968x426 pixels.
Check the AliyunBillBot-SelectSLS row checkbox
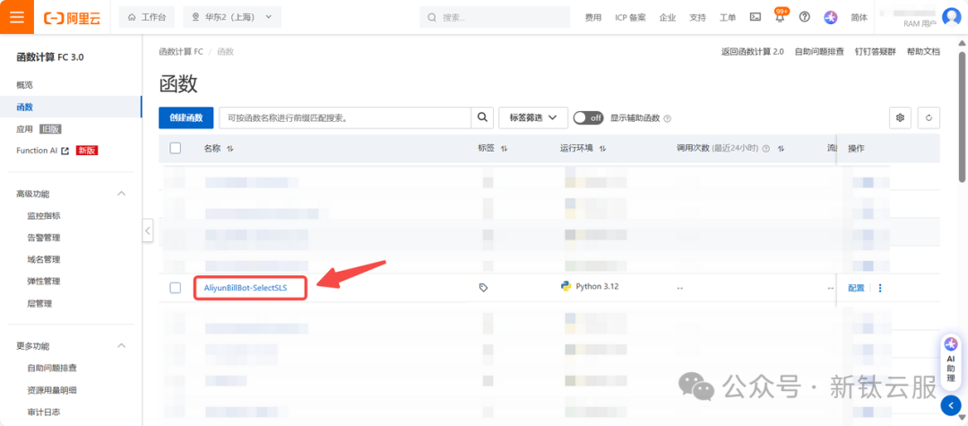pyautogui.click(x=176, y=288)
